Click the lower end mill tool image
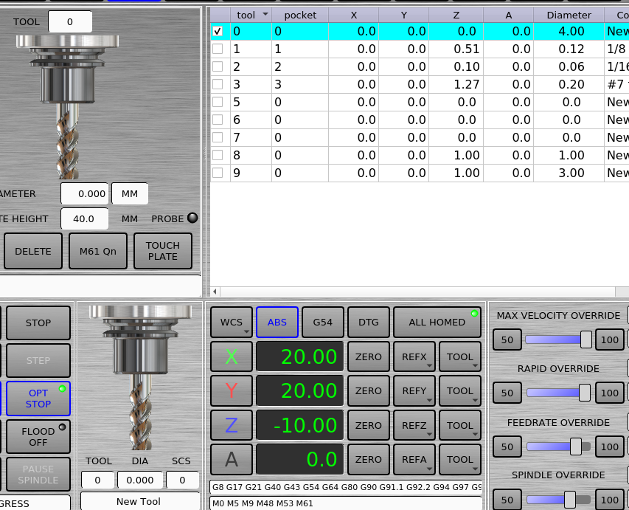Screen dimensions: 629x510 coord(140,377)
